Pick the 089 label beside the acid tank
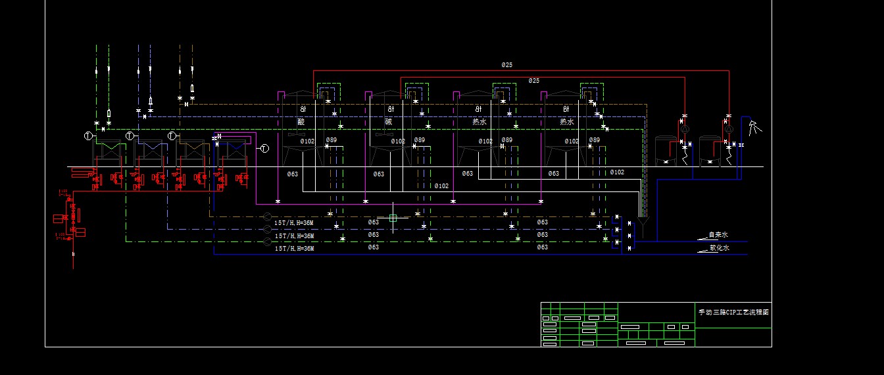 click(x=331, y=140)
